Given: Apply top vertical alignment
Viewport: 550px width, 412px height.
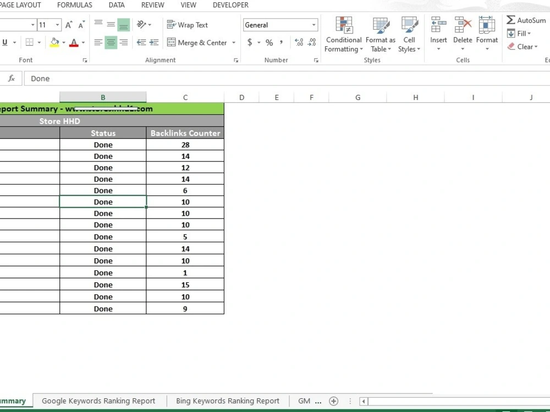Looking at the screenshot, I should point(98,25).
